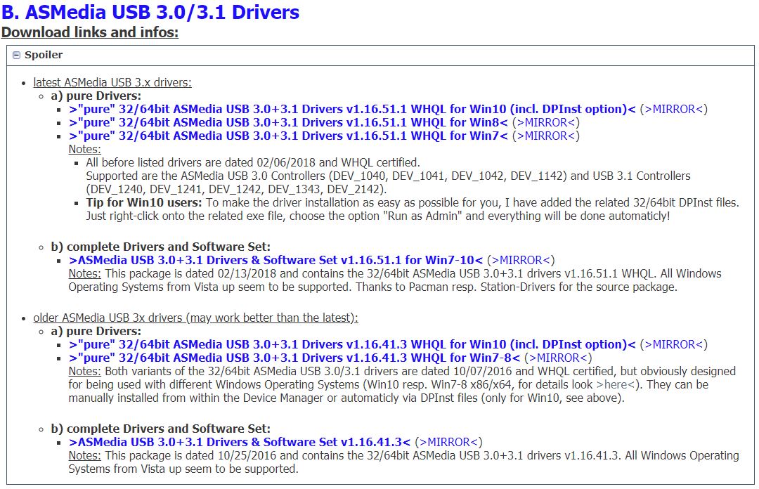Open pure v1.16.51.1 WHQL Win8 driver link
This screenshot has width=759, height=489.
[x=289, y=122]
